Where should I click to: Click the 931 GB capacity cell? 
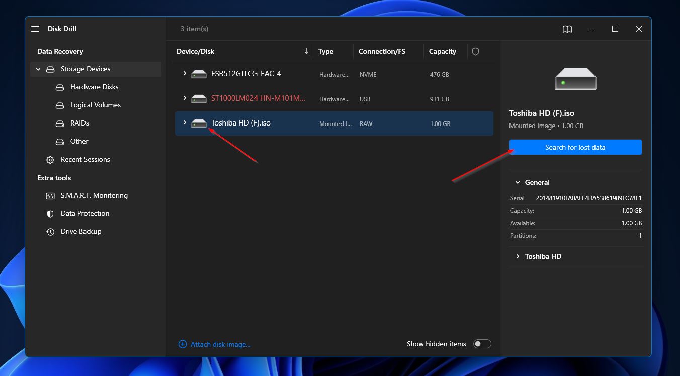(440, 99)
